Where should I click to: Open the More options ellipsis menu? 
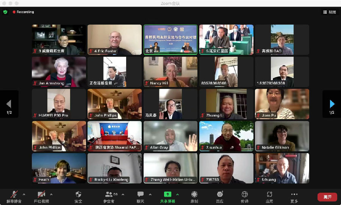pos(294,194)
